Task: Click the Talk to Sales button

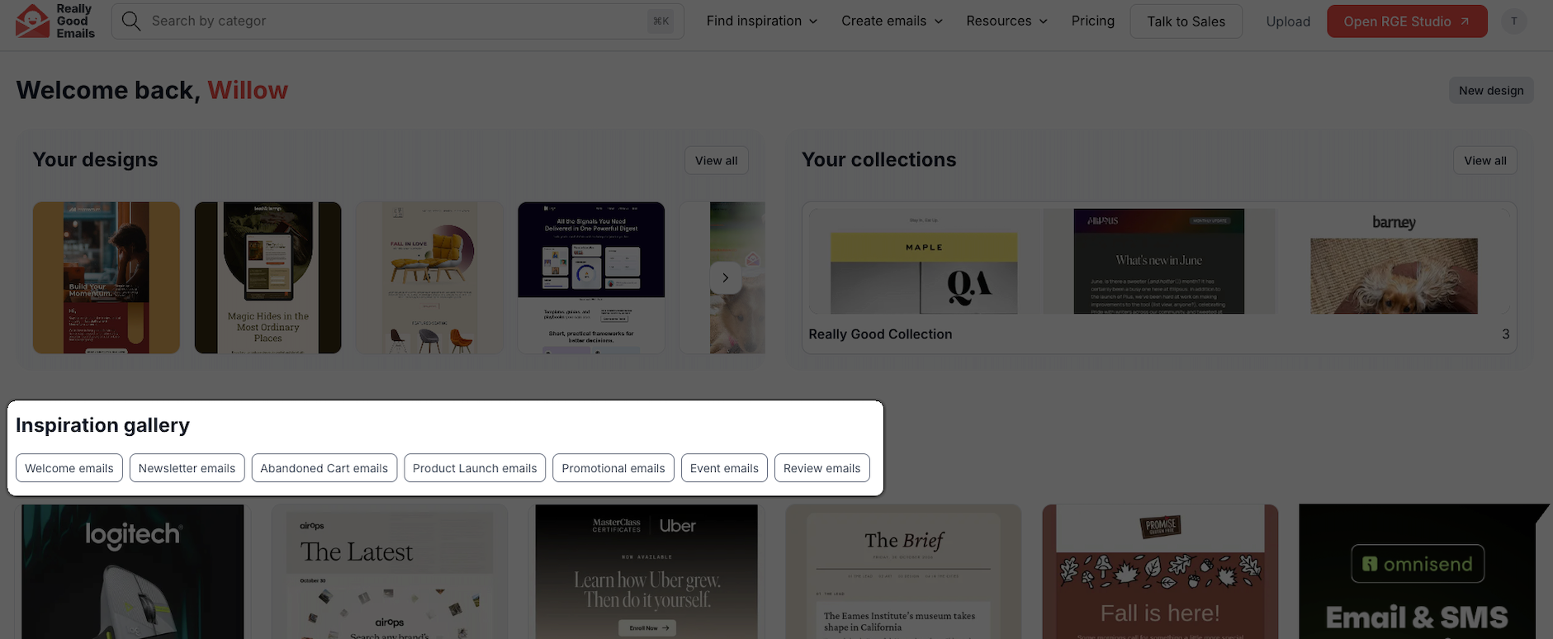Action: pyautogui.click(x=1186, y=21)
